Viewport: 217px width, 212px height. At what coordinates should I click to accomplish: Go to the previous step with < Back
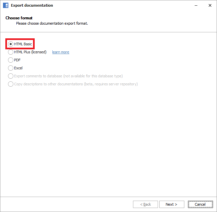pos(145,204)
